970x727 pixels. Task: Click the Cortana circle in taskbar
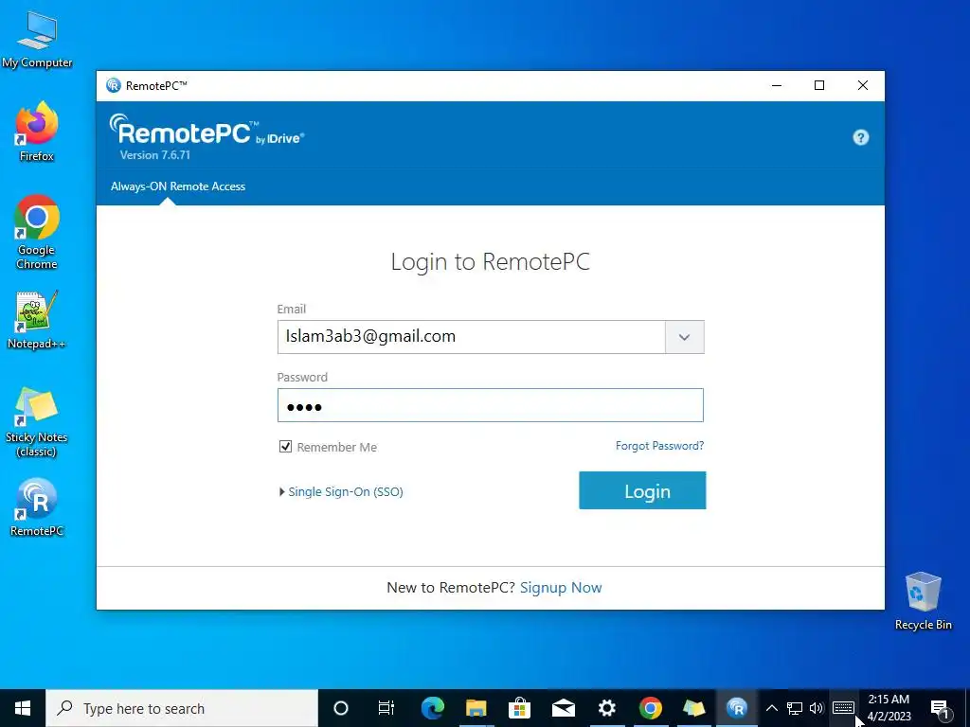click(341, 708)
